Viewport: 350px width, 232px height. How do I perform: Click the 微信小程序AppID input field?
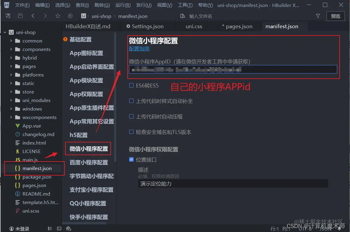pyautogui.click(x=233, y=70)
